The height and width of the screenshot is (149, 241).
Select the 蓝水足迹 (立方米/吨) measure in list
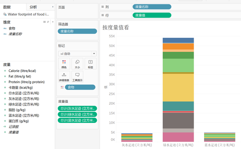[x=24, y=115]
